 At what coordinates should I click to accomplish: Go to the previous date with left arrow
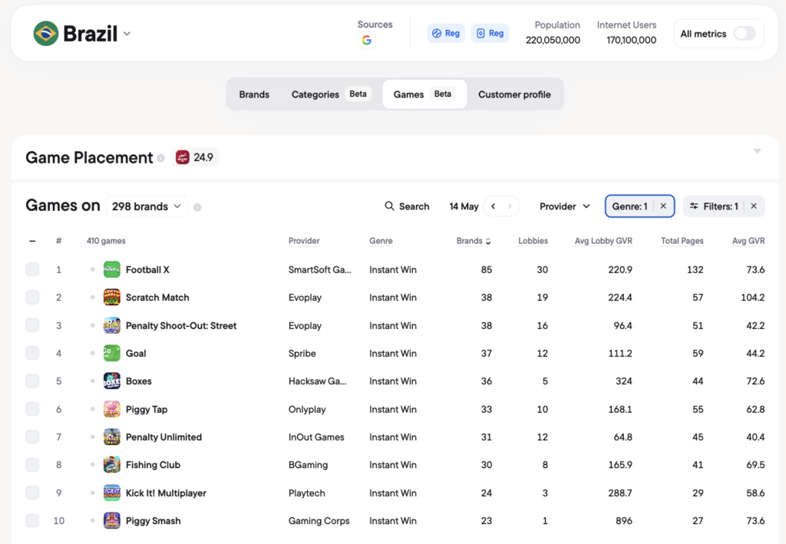(x=494, y=206)
